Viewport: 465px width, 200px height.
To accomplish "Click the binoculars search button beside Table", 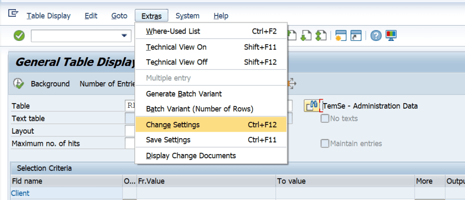I will 312,105.
